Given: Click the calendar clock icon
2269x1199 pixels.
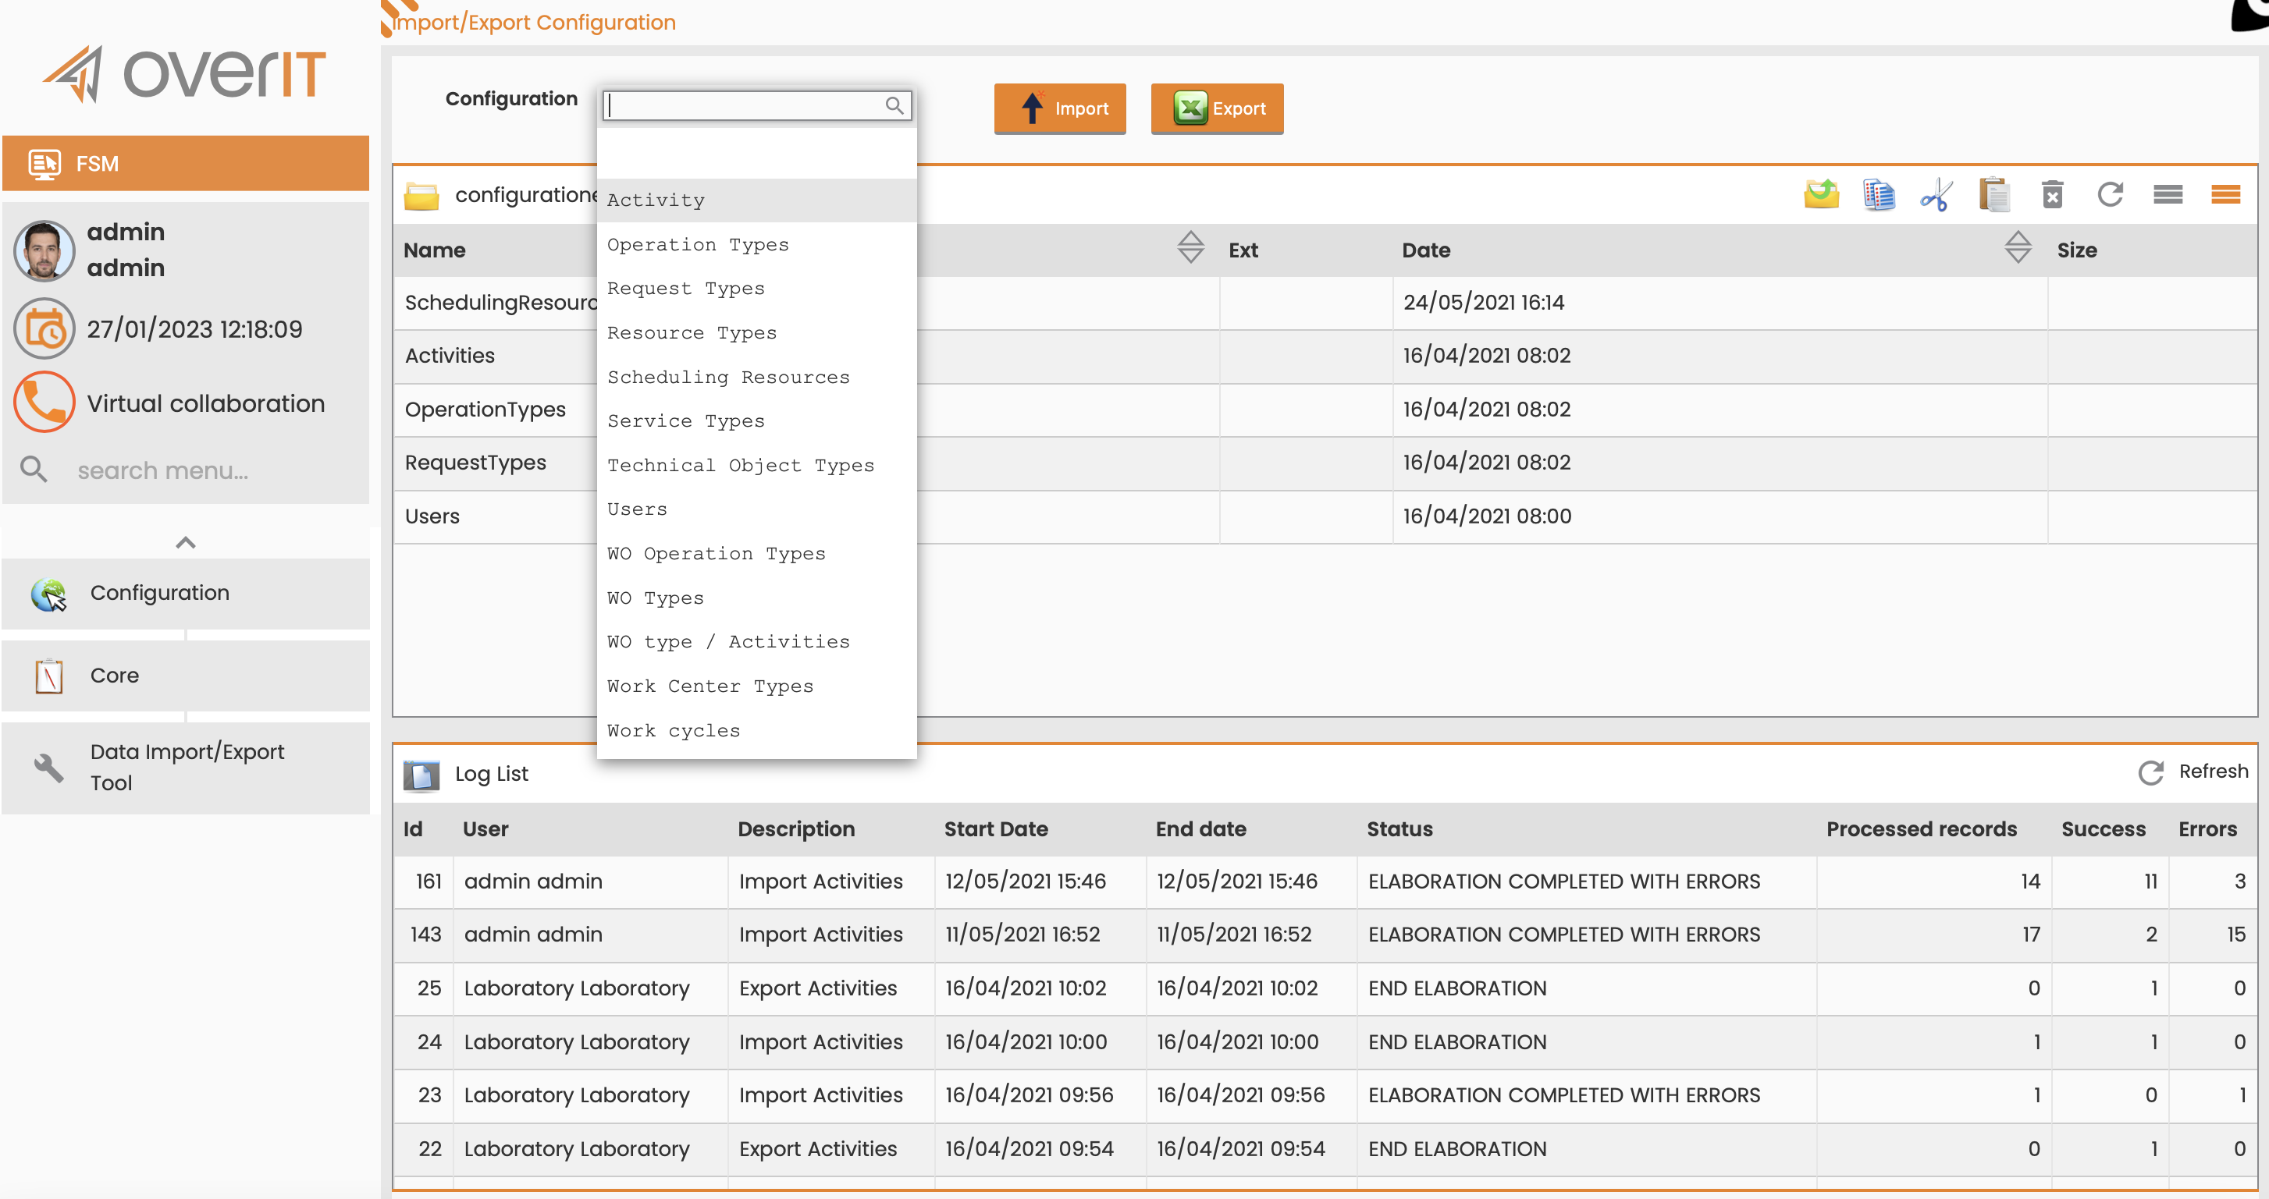Looking at the screenshot, I should tap(44, 329).
